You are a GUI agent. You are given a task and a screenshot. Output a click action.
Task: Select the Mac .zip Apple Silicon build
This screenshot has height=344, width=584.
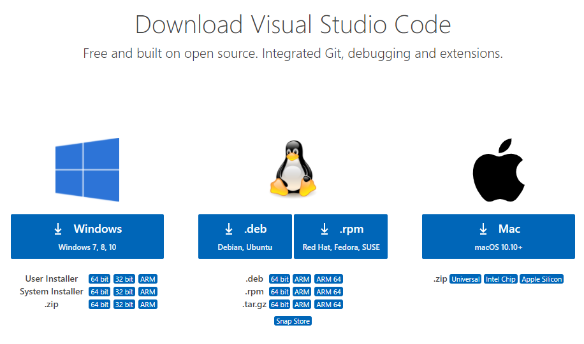point(541,279)
